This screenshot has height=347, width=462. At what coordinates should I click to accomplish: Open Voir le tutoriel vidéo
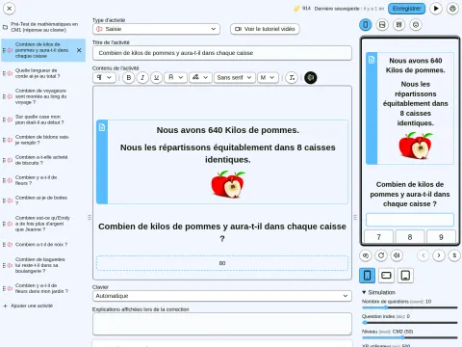pyautogui.click(x=265, y=29)
